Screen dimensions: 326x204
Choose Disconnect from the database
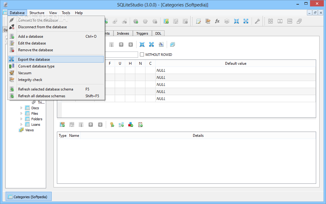(56, 27)
